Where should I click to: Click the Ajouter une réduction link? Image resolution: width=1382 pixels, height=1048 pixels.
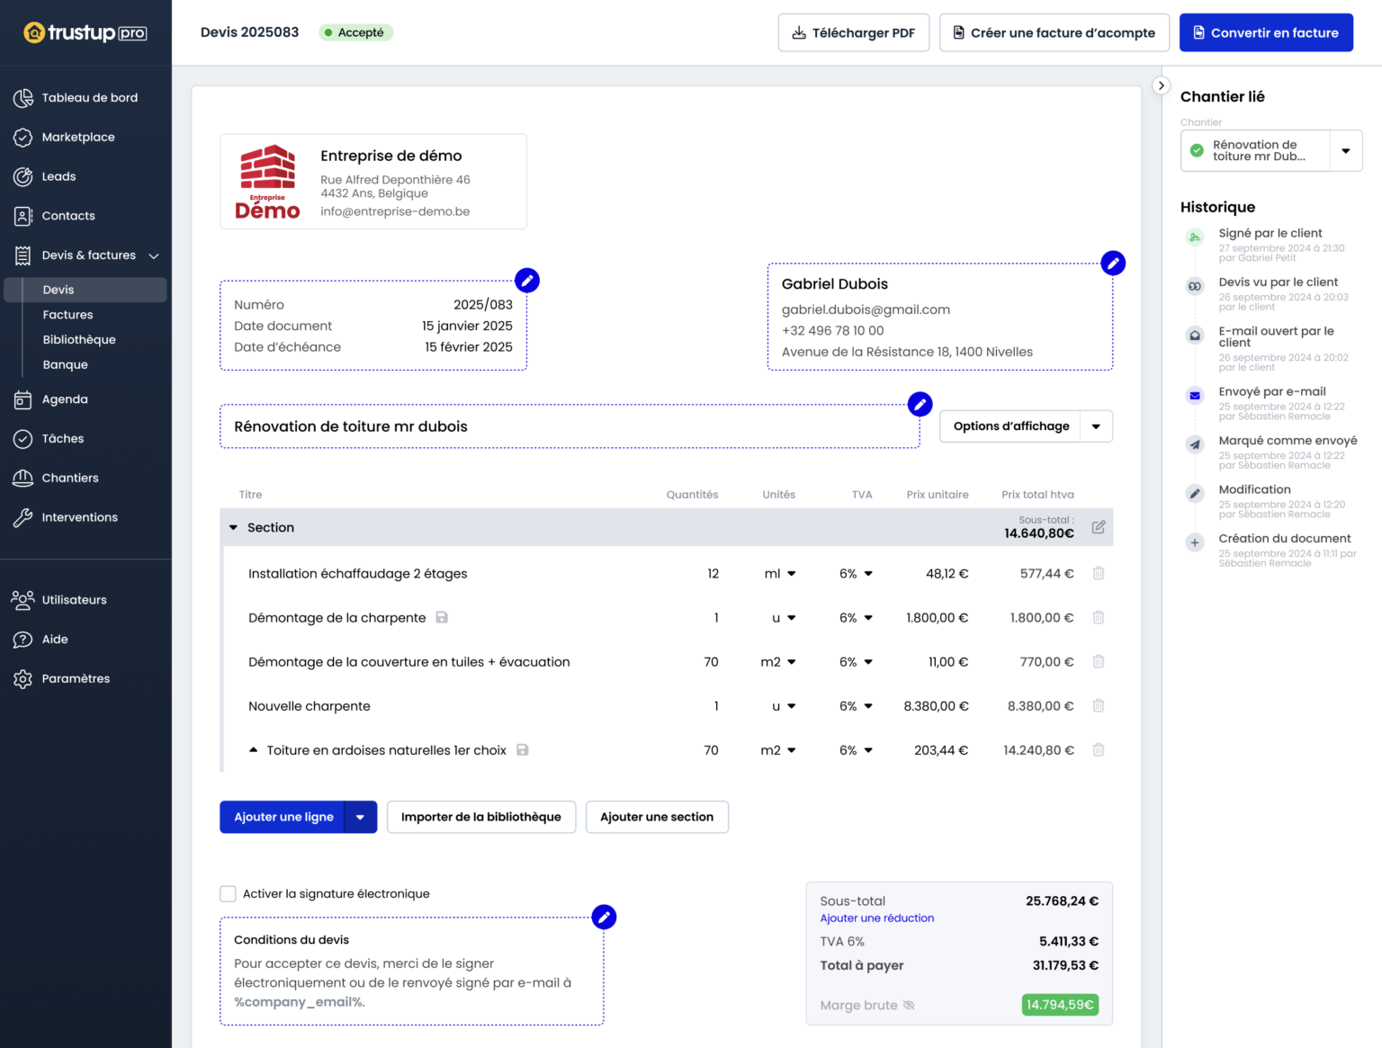click(x=876, y=918)
